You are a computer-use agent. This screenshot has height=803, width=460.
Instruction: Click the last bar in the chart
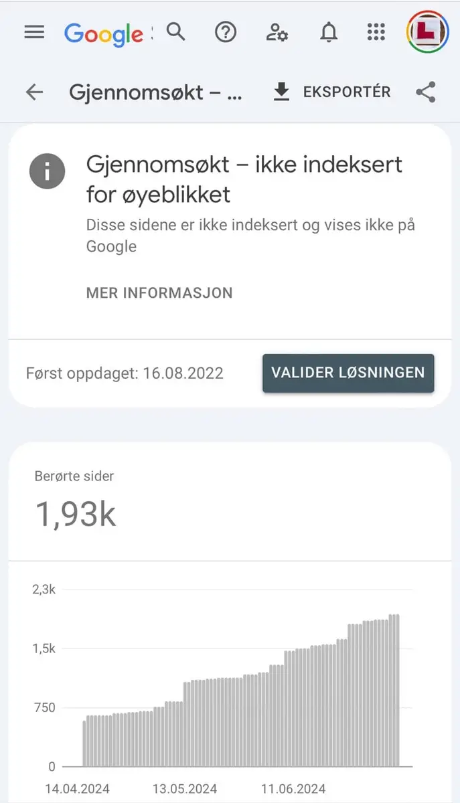tap(397, 690)
